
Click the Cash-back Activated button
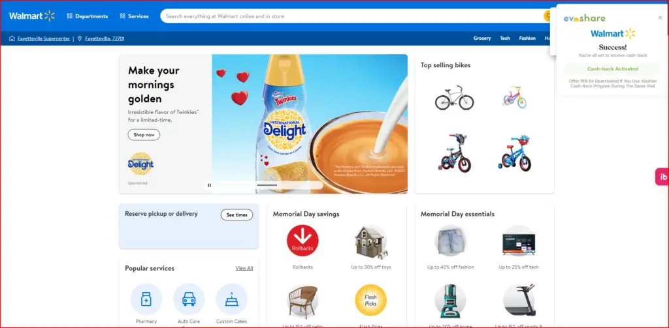pyautogui.click(x=613, y=68)
